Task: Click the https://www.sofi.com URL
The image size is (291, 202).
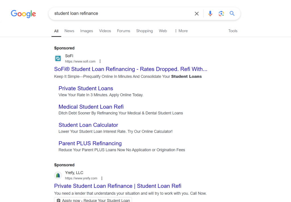Action: point(80,61)
